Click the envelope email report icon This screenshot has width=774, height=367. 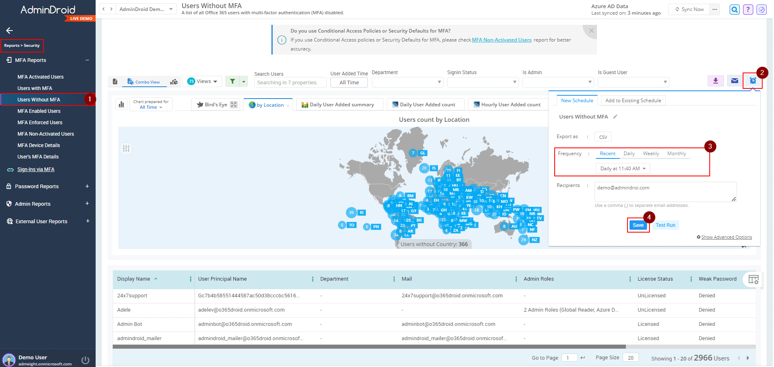[x=734, y=81]
